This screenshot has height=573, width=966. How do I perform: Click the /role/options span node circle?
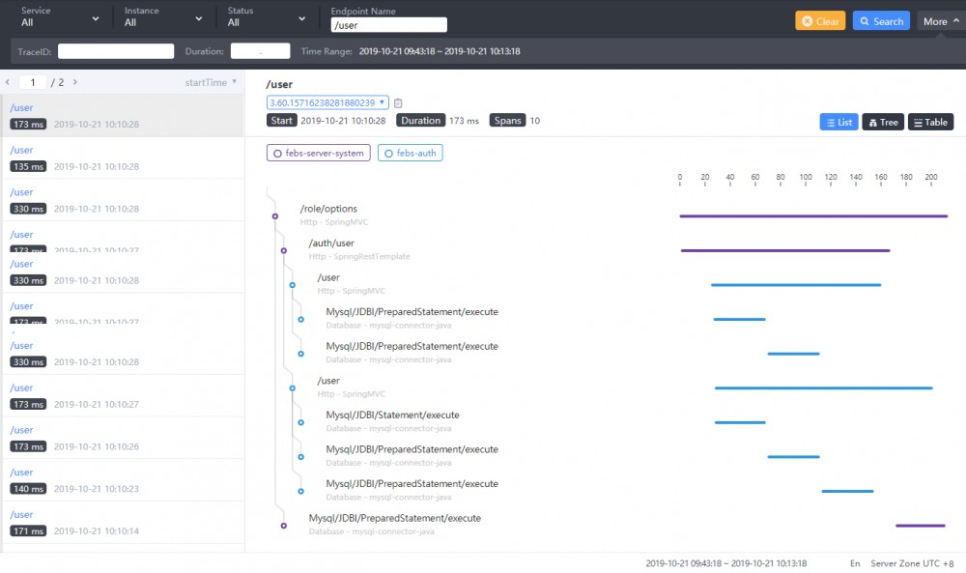coord(275,216)
